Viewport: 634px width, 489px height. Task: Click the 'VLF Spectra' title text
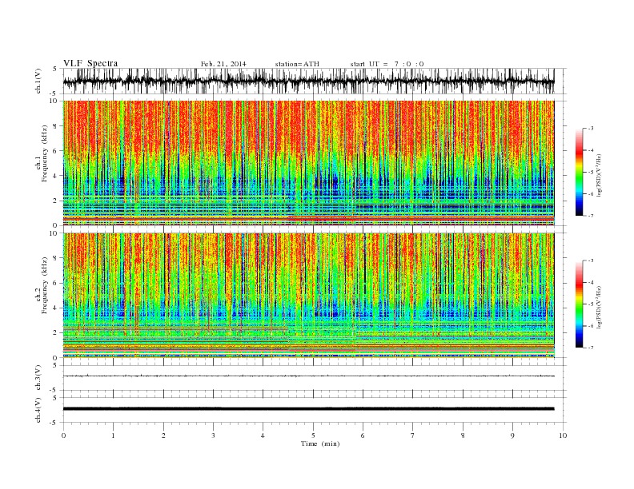pyautogui.click(x=90, y=63)
